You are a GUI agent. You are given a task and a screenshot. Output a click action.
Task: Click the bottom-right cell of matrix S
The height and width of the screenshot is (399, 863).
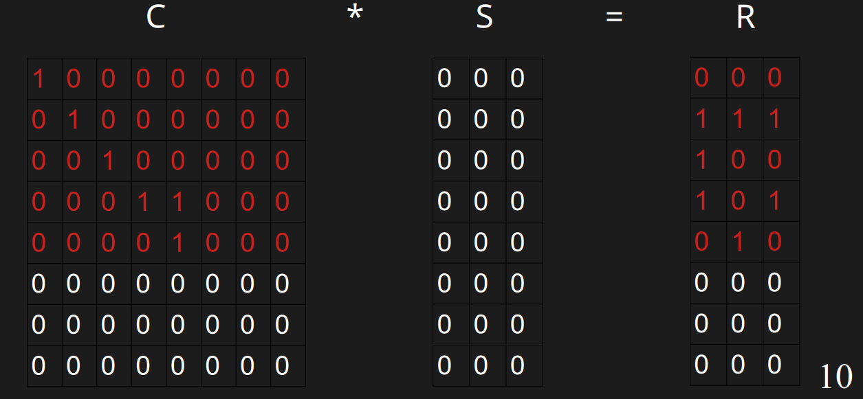(x=517, y=365)
